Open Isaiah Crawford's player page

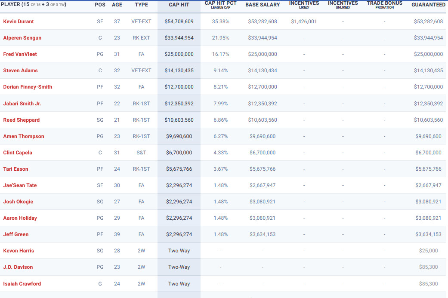(x=22, y=284)
